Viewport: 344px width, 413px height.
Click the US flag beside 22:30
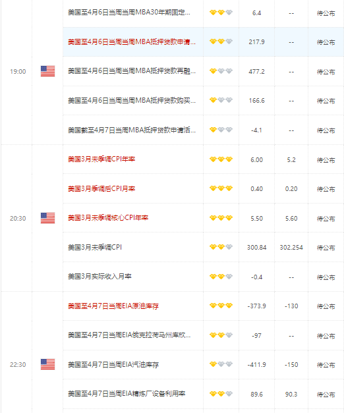47,364
